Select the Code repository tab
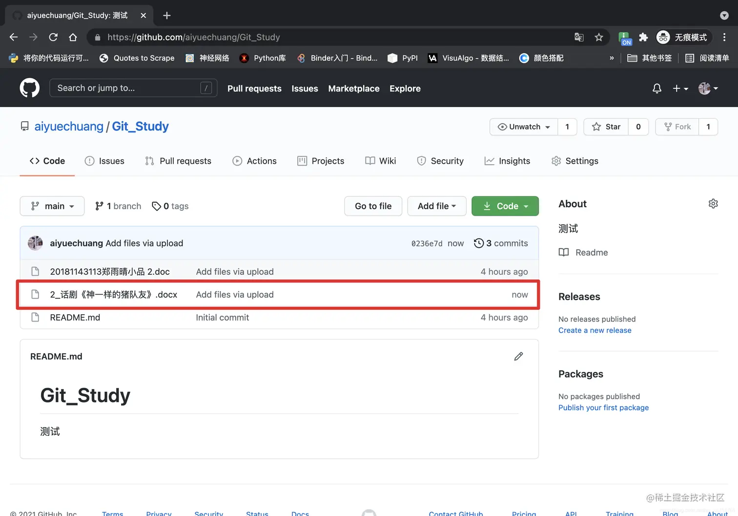This screenshot has height=516, width=738. [47, 161]
